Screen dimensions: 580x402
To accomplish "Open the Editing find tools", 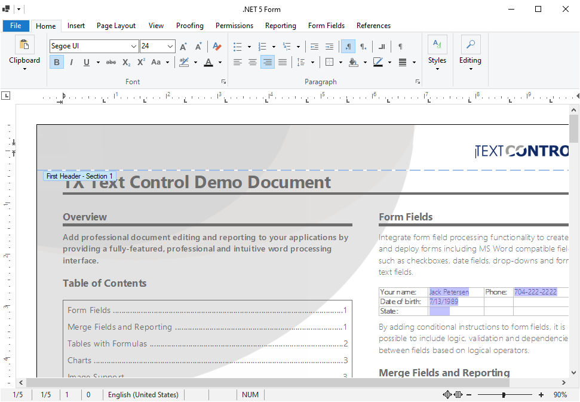I will [471, 53].
